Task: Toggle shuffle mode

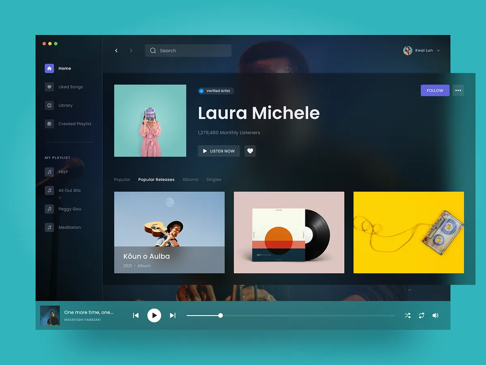Action: click(x=408, y=316)
